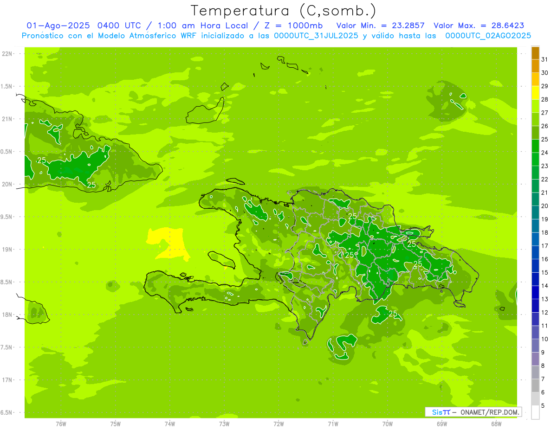Image resolution: width=557 pixels, height=430 pixels.
Task: Click the dark green swatch between 24 and 25
Action: click(x=535, y=146)
